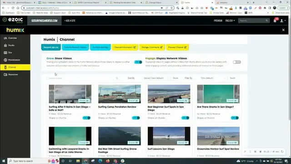Select the third teal settings tab

(100, 47)
